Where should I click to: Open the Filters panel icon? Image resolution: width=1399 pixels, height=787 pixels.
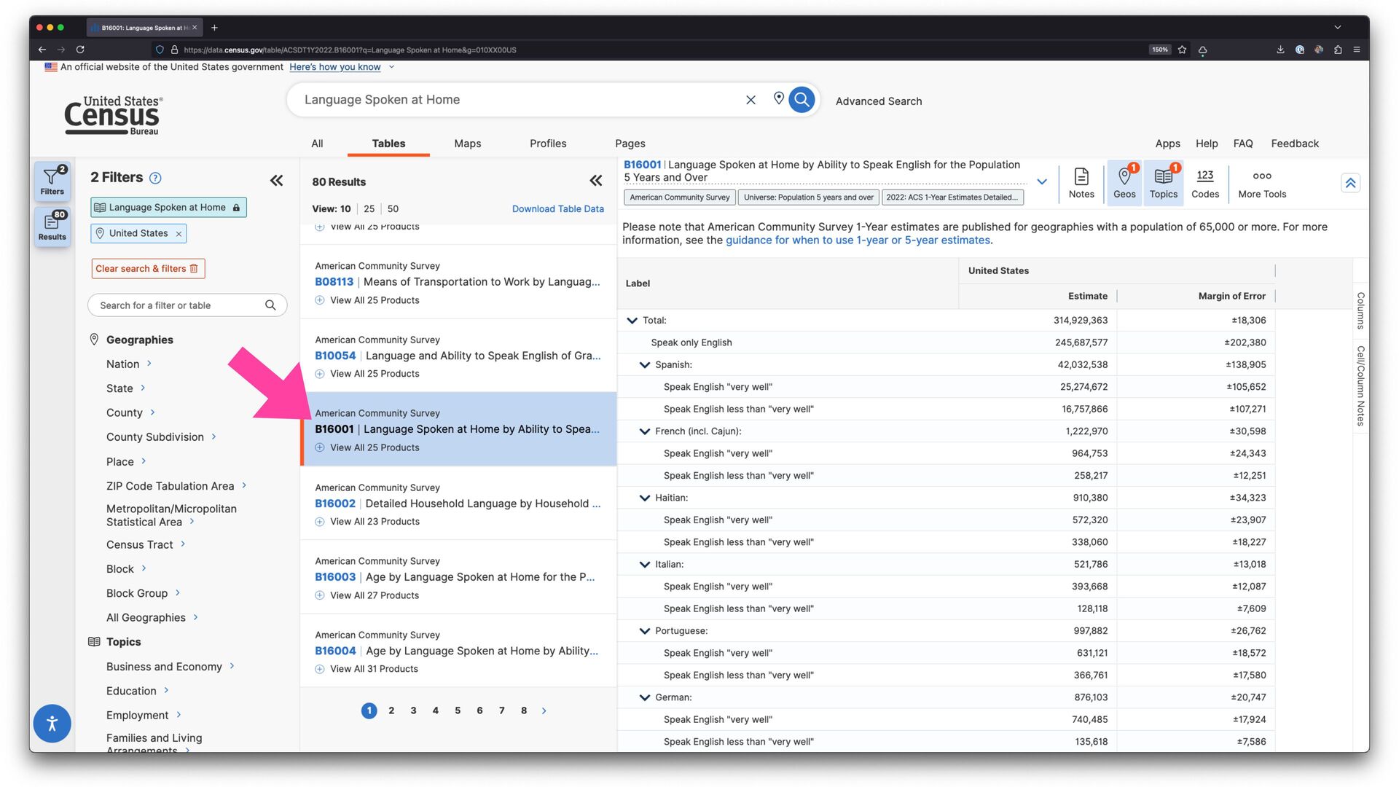(52, 181)
